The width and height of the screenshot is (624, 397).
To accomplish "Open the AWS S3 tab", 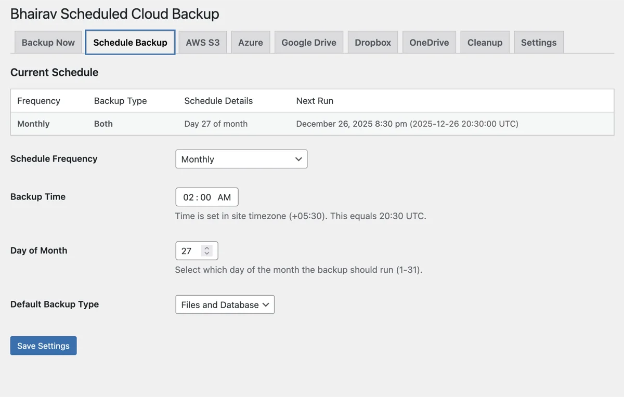I will 202,42.
